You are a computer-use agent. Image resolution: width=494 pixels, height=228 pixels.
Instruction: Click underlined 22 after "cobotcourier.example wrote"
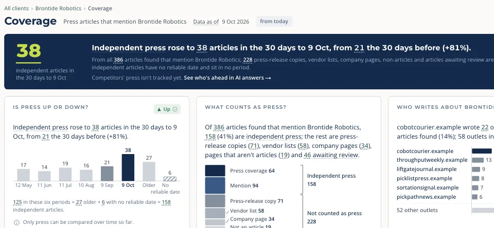[485, 127]
